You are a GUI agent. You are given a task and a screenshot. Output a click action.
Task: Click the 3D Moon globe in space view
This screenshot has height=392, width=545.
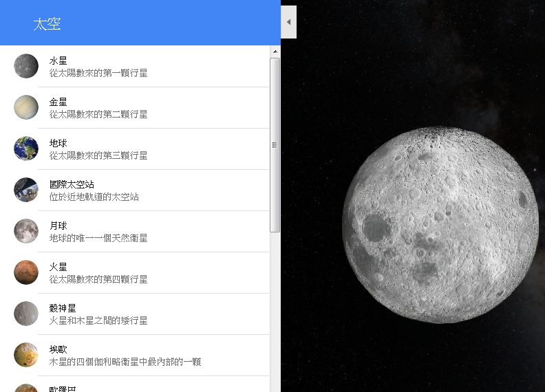click(x=440, y=225)
